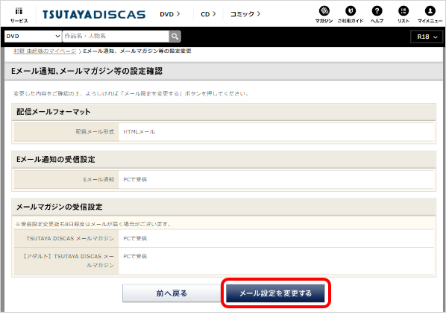The width and height of the screenshot is (446, 315).
Task: Open the サービス menu icon
Action: click(x=19, y=15)
